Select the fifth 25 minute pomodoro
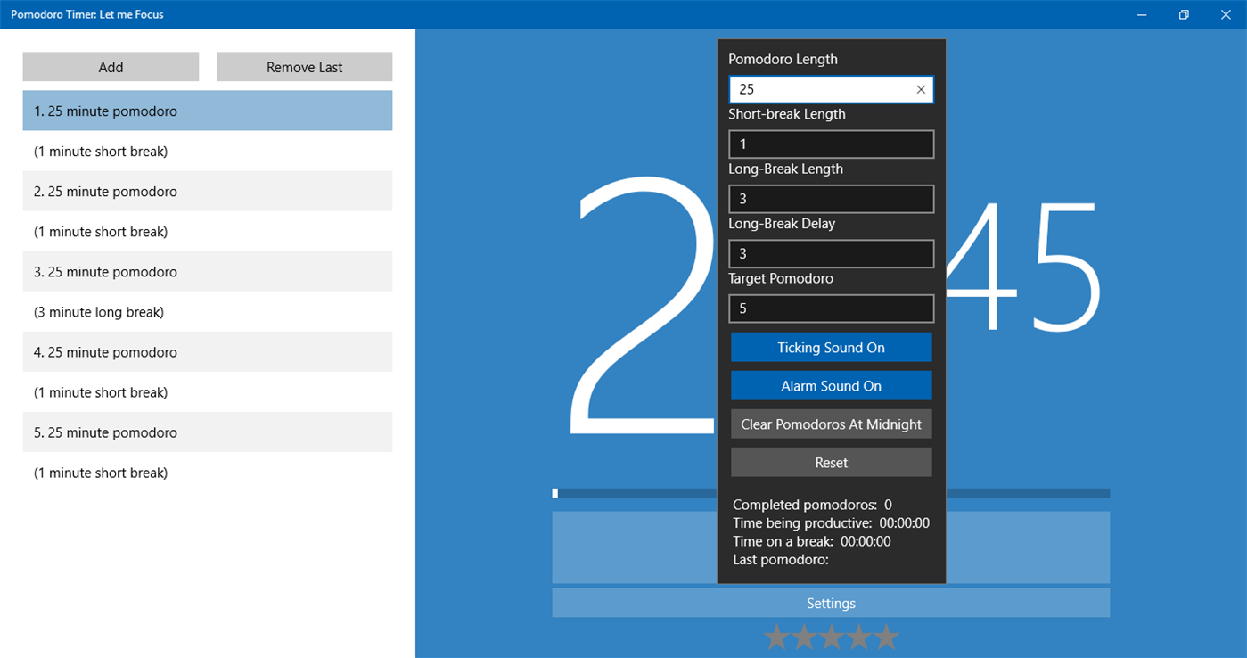Image resolution: width=1247 pixels, height=658 pixels. click(x=207, y=432)
